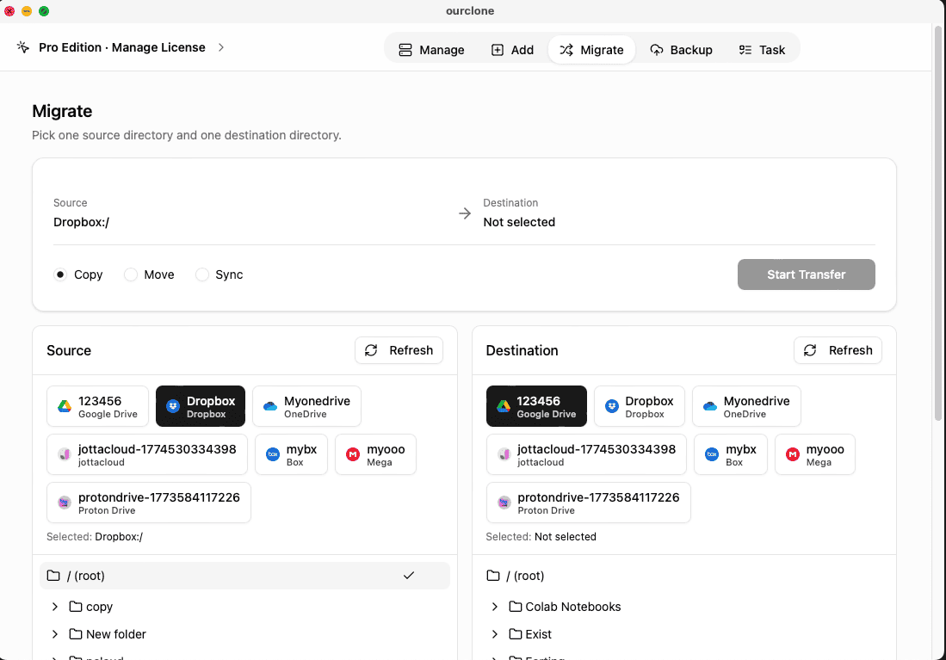Select the Copy radio button

tap(59, 274)
